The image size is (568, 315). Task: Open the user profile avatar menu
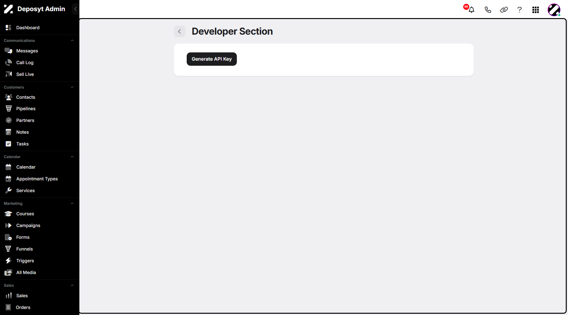(554, 10)
